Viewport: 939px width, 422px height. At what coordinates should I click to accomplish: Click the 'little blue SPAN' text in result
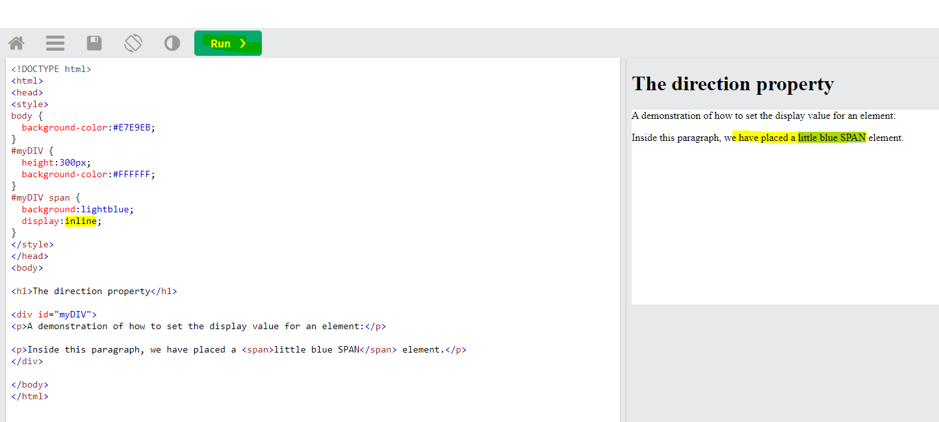[832, 138]
